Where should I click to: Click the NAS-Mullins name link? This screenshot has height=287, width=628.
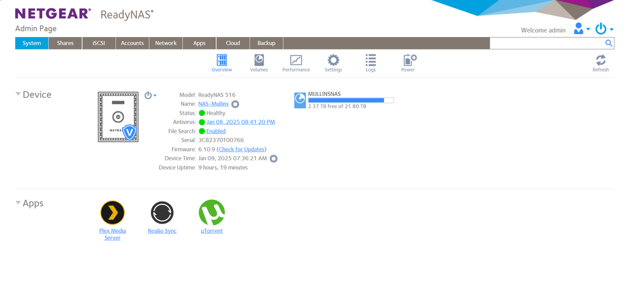214,104
